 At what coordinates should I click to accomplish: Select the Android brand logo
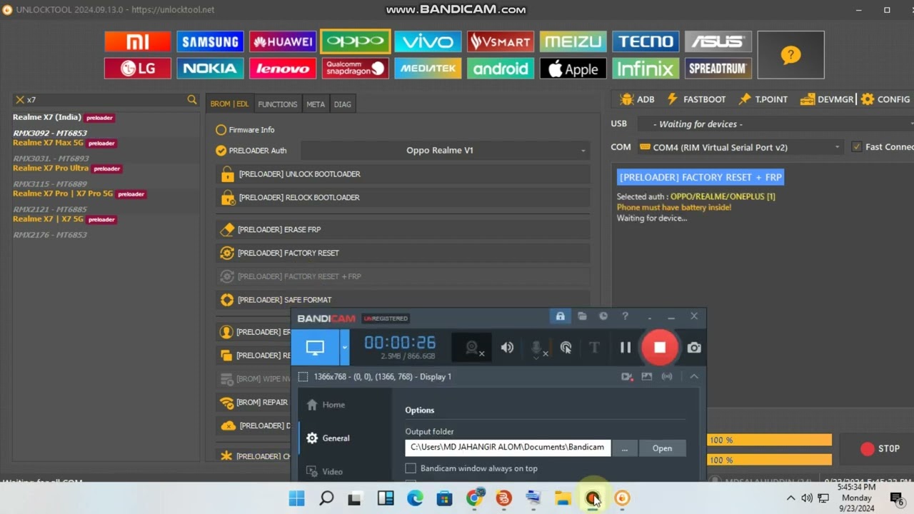501,69
